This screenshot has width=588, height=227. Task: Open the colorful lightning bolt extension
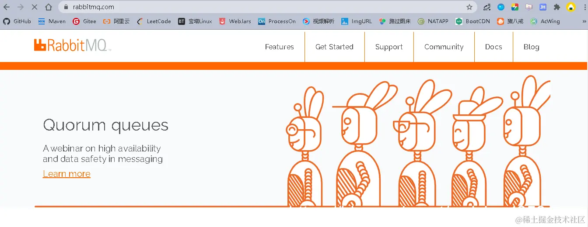coord(515,7)
